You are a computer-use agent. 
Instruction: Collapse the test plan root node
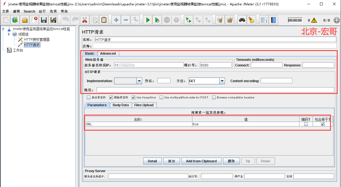coord(3,29)
